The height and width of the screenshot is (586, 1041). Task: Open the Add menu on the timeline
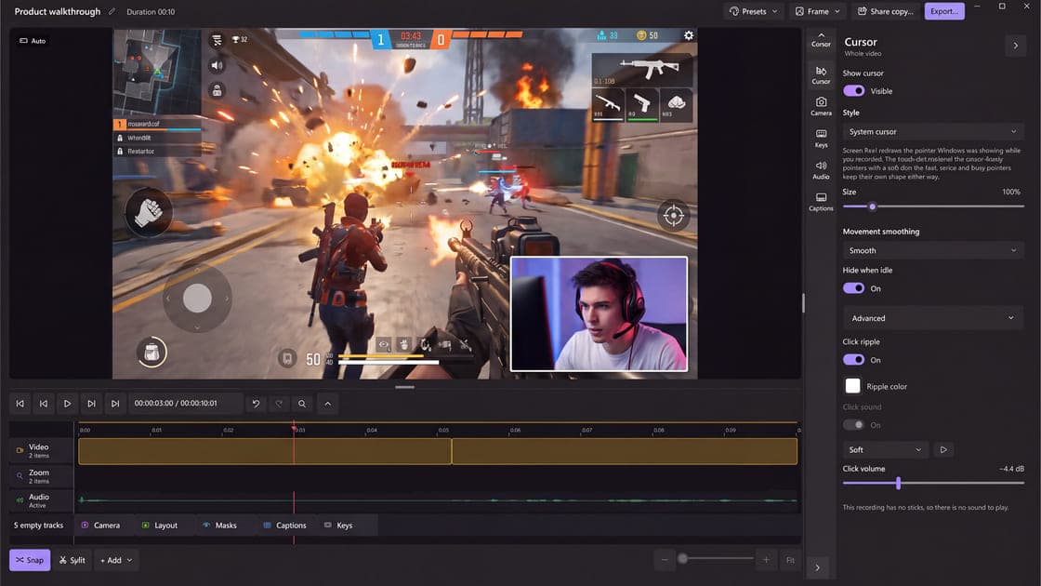point(116,560)
